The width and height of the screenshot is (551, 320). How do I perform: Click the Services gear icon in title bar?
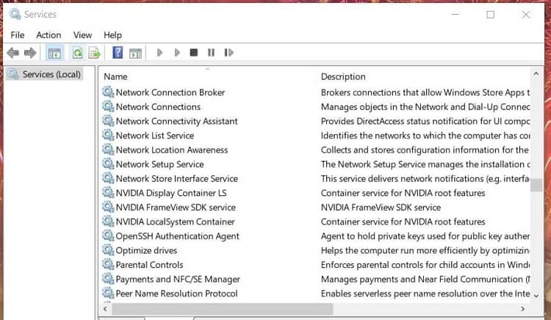point(15,14)
